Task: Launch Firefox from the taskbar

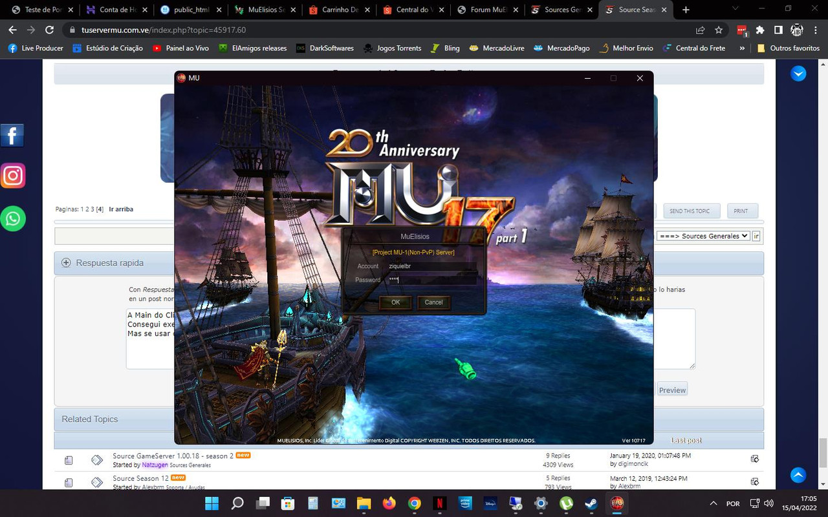Action: (x=389, y=503)
